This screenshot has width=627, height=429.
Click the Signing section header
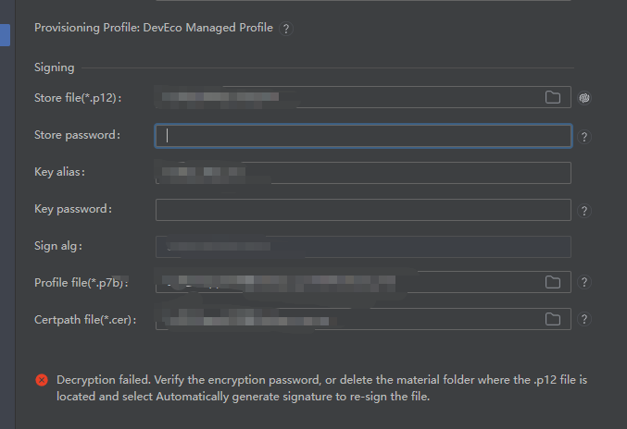[x=55, y=67]
